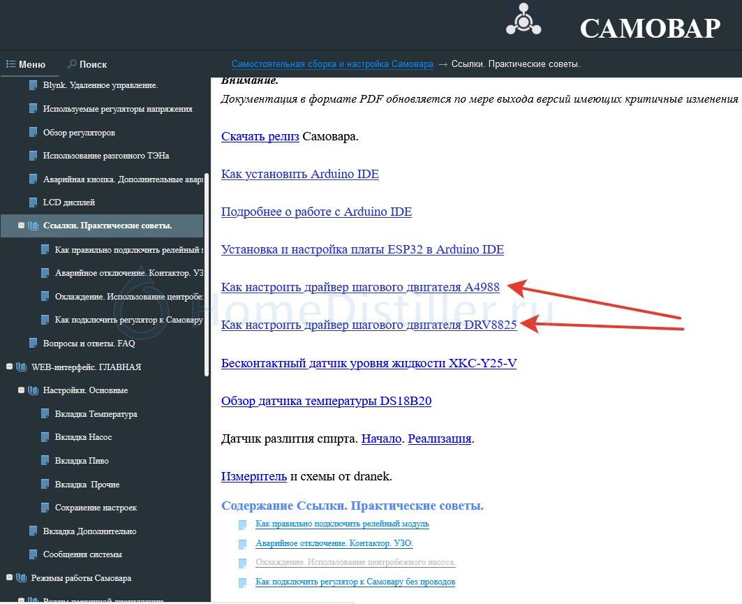Click book icon beside Режимы работы Самовара
Viewport: 742px width, 604px height.
22,578
